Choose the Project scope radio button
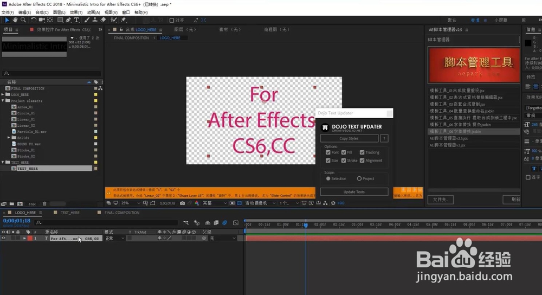542x295 pixels. 359,178
